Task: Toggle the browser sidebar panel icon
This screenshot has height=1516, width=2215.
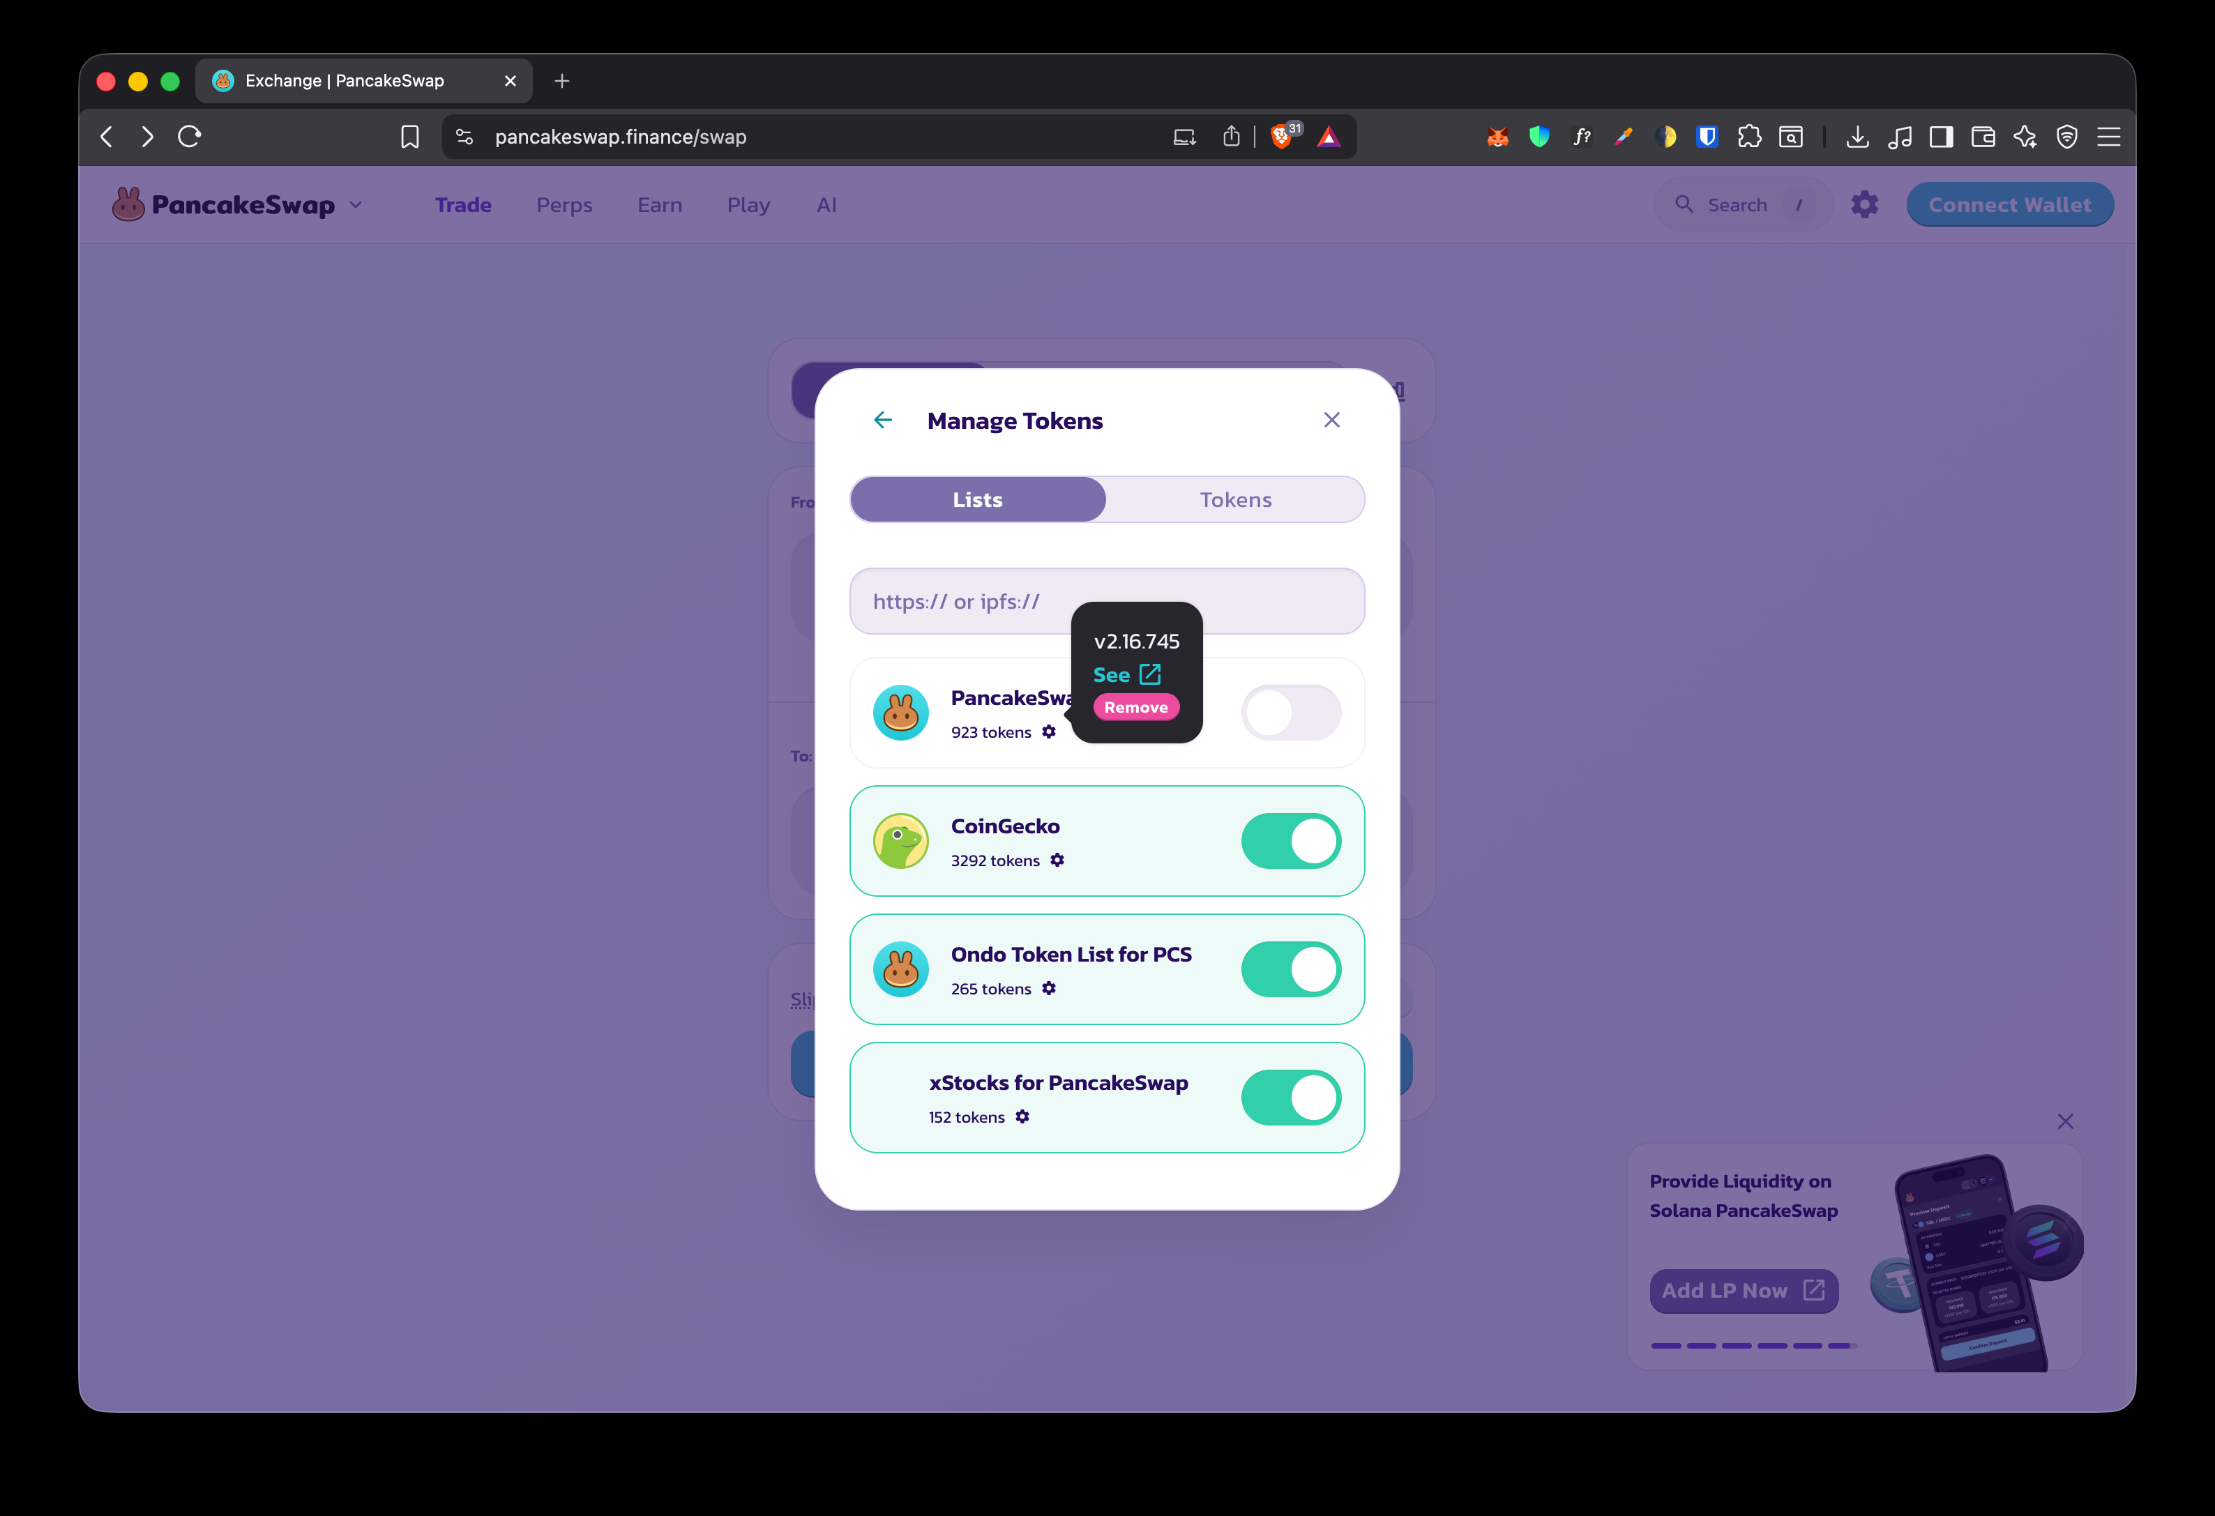Action: 1942,137
